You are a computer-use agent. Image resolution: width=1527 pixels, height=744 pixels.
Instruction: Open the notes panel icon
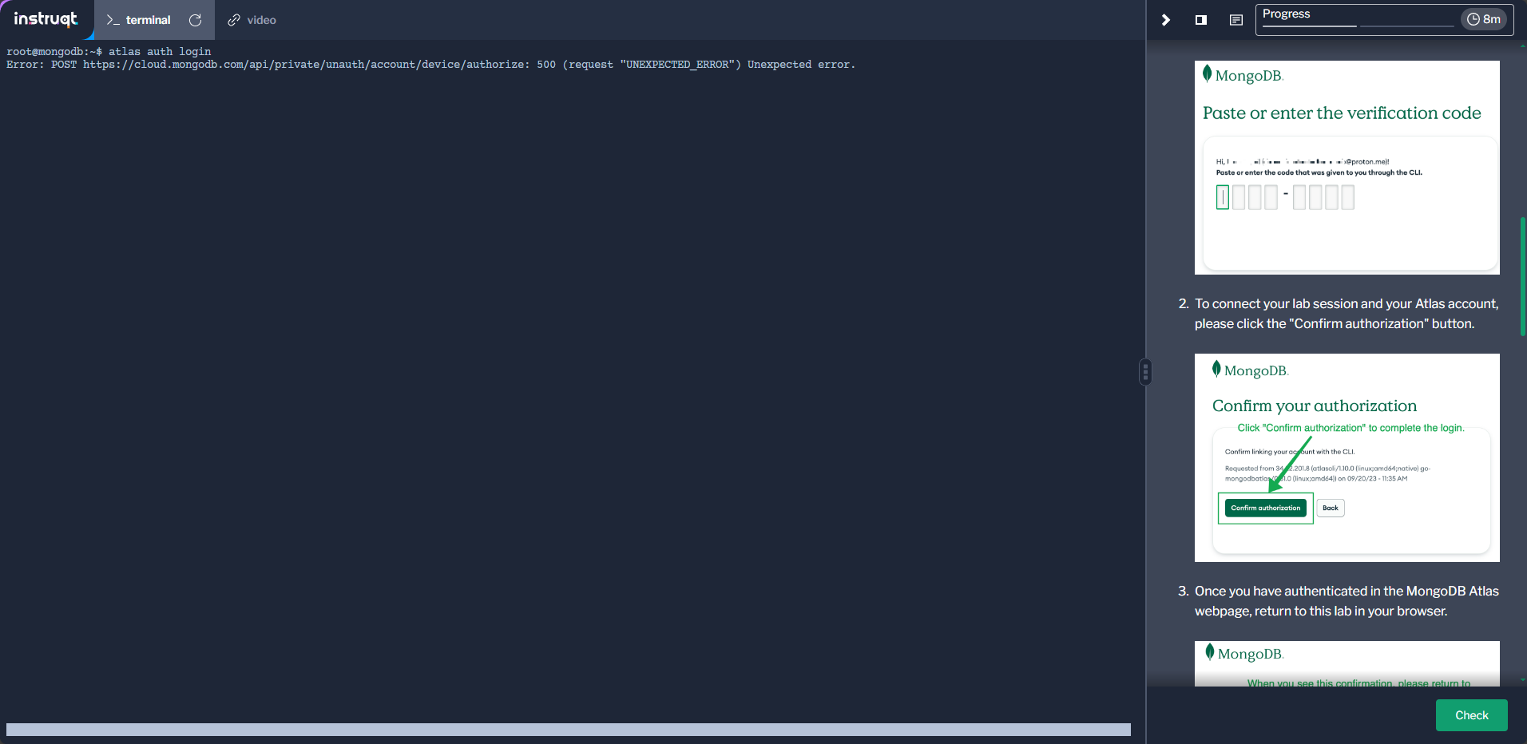tap(1236, 20)
